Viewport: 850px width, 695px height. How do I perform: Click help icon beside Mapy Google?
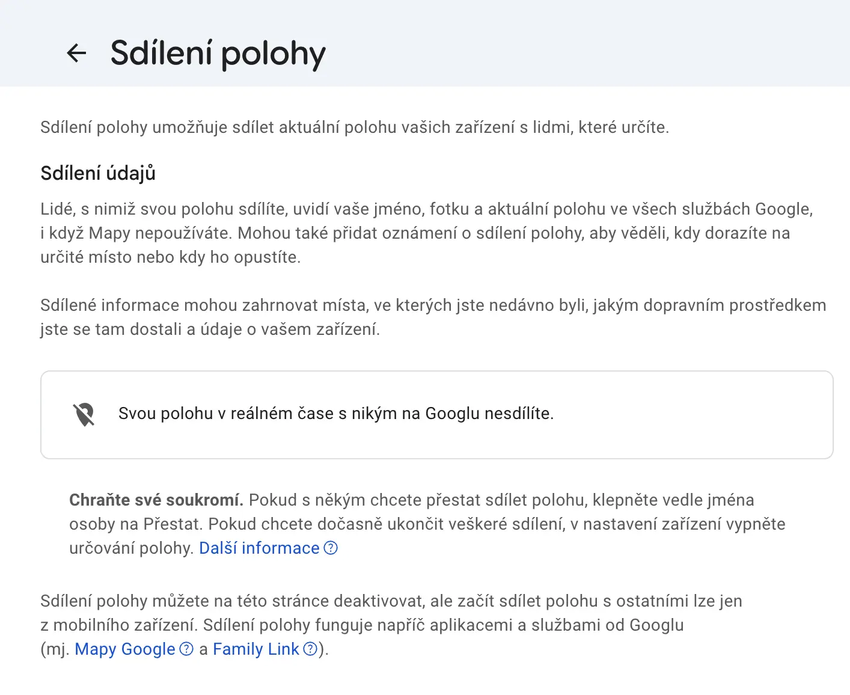coord(187,649)
